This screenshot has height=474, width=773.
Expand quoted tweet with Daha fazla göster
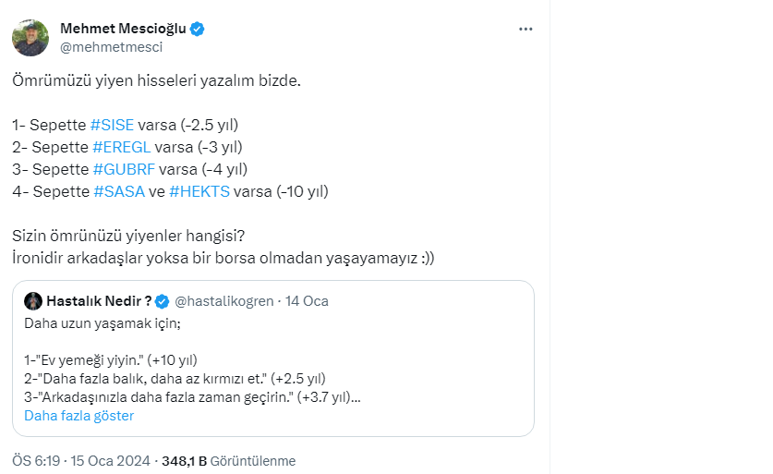pyautogui.click(x=79, y=416)
